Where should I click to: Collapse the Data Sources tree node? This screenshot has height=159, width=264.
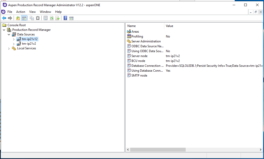[x=9, y=34]
